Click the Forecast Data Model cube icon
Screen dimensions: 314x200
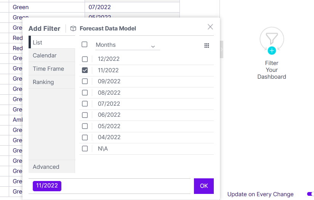(73, 29)
